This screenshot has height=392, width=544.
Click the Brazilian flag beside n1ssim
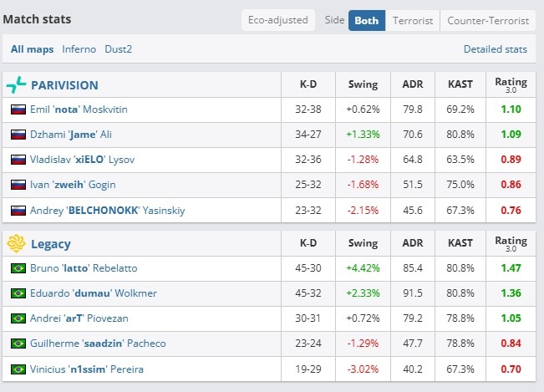pyautogui.click(x=18, y=369)
